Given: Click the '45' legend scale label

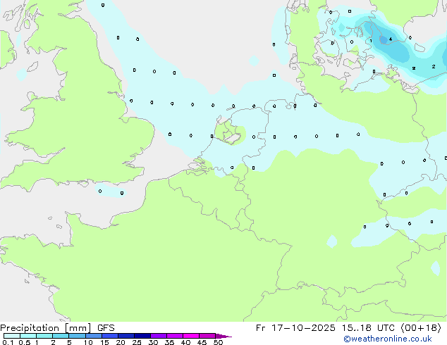Looking at the screenshot, I should (202, 342).
